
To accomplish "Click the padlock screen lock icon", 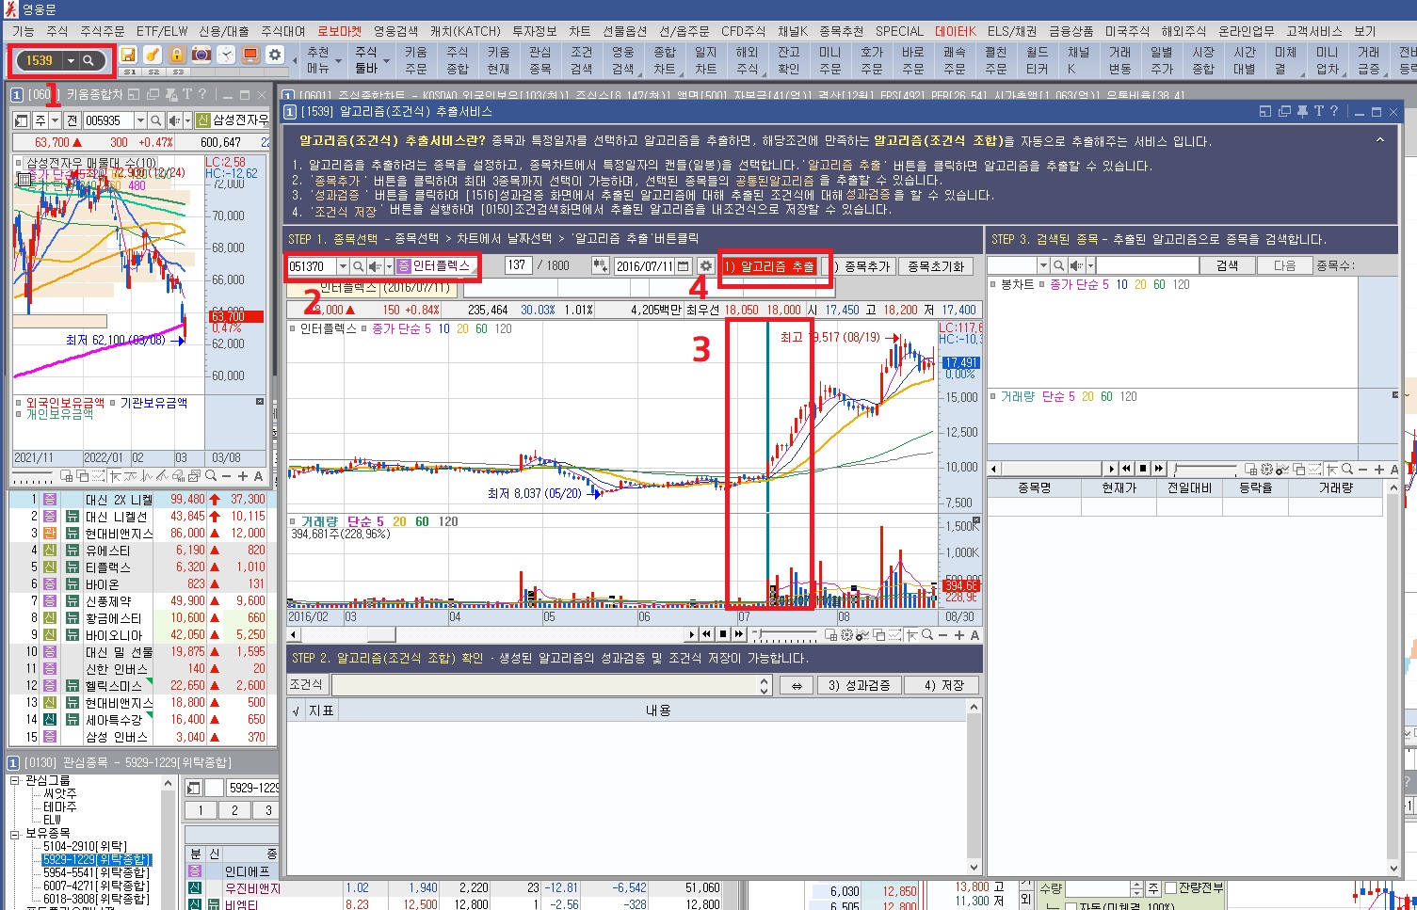I will click(176, 55).
